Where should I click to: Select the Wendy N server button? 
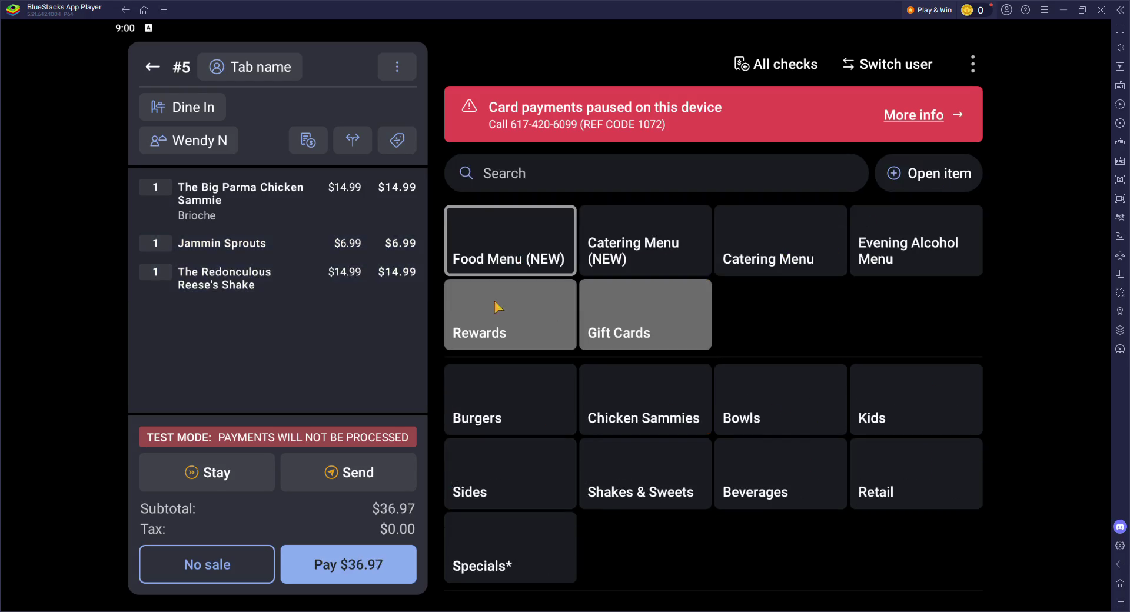click(188, 141)
